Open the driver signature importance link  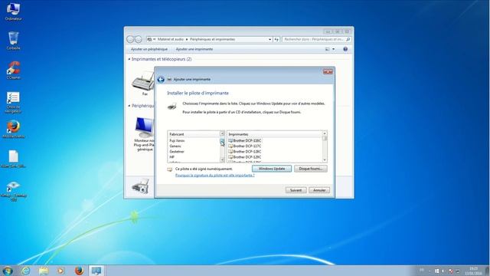coord(214,176)
